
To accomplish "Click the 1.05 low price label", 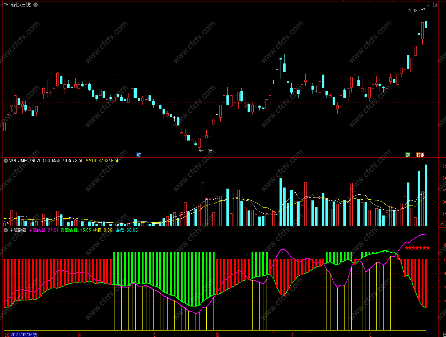I will tap(208, 151).
